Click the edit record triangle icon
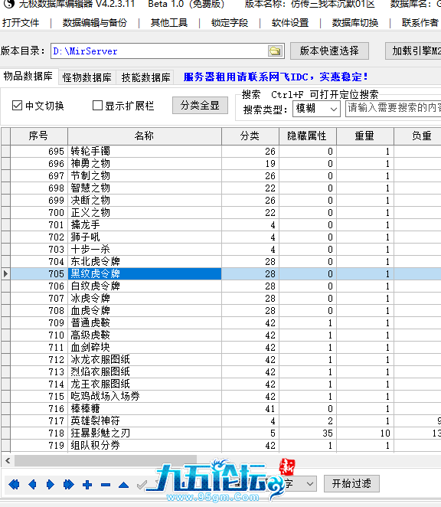Image resolution: width=441 pixels, height=507 pixels. click(x=123, y=485)
